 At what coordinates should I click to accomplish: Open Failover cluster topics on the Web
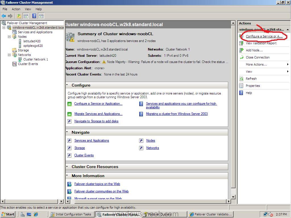coord(97,184)
